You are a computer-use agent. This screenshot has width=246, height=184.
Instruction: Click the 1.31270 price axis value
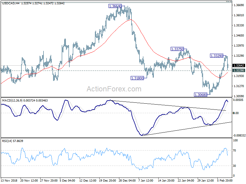(239, 86)
